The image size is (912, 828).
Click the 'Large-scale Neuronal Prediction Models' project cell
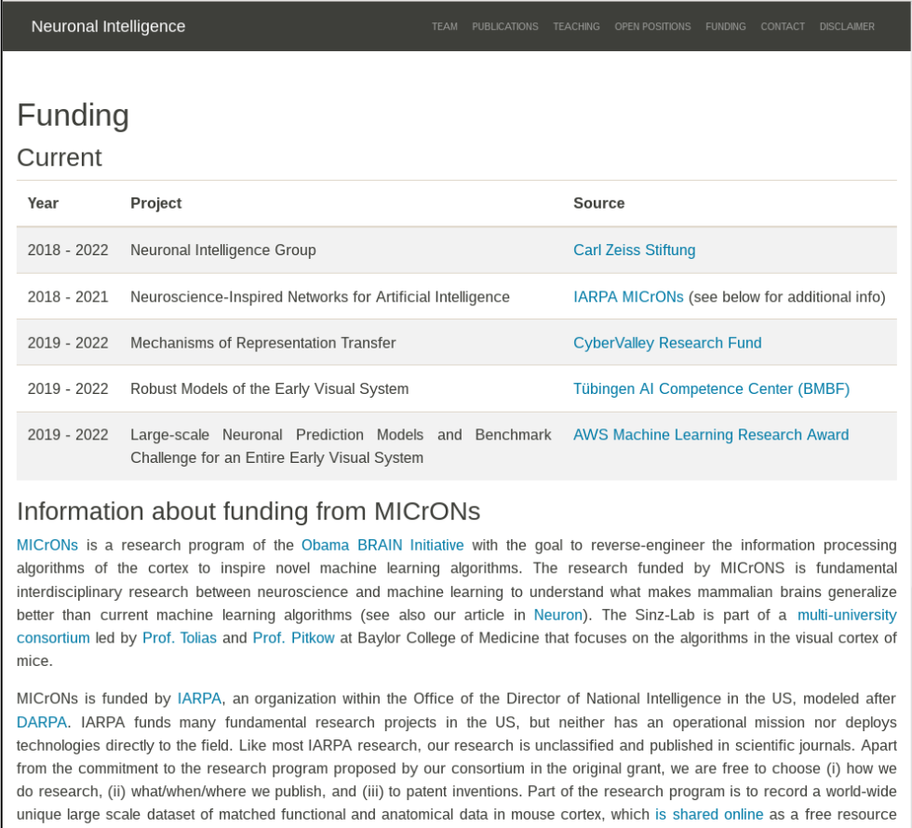[341, 447]
